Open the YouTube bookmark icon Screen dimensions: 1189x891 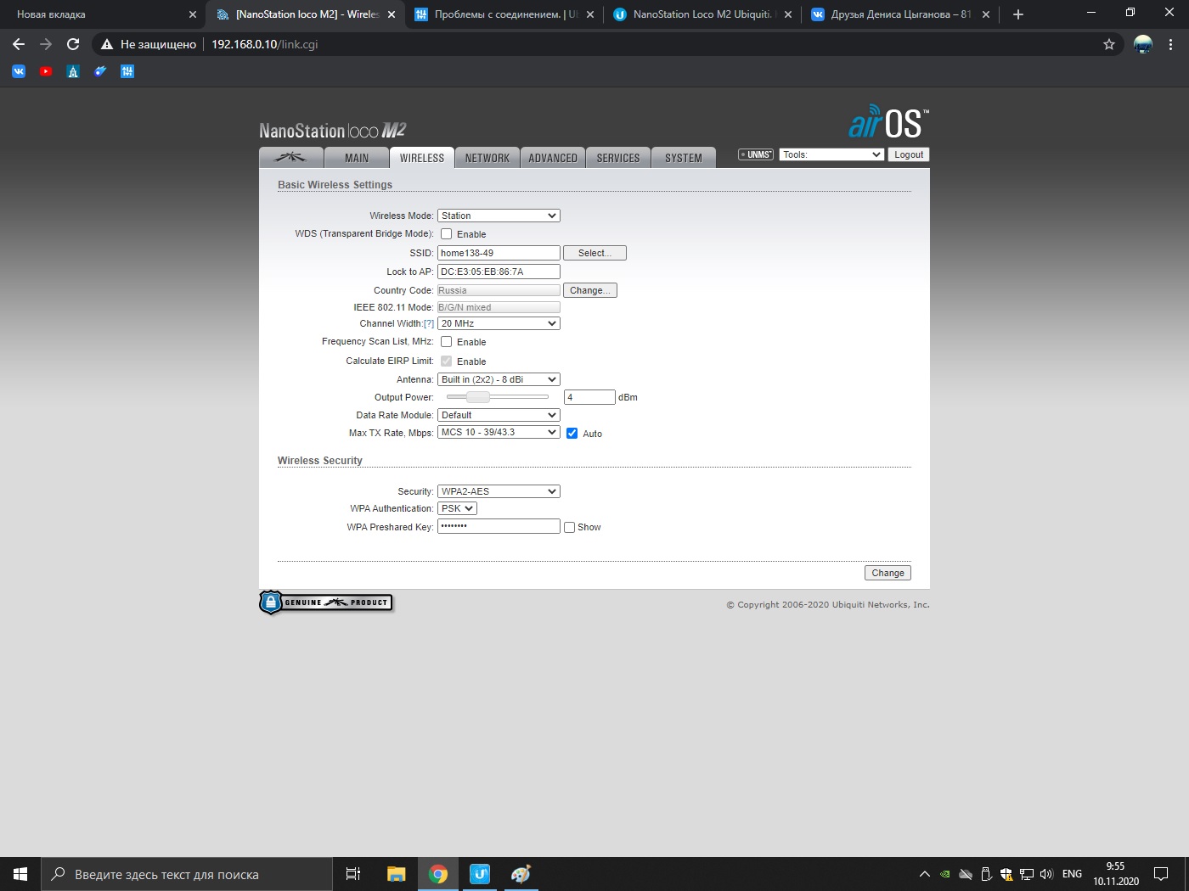46,71
